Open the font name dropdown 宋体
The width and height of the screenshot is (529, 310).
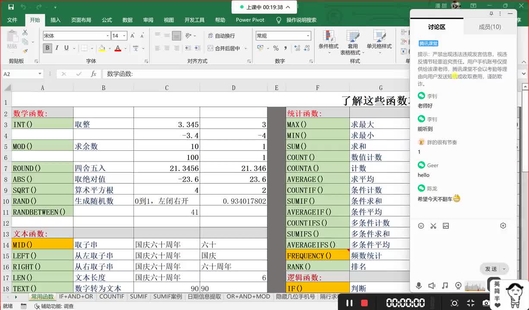click(x=107, y=36)
